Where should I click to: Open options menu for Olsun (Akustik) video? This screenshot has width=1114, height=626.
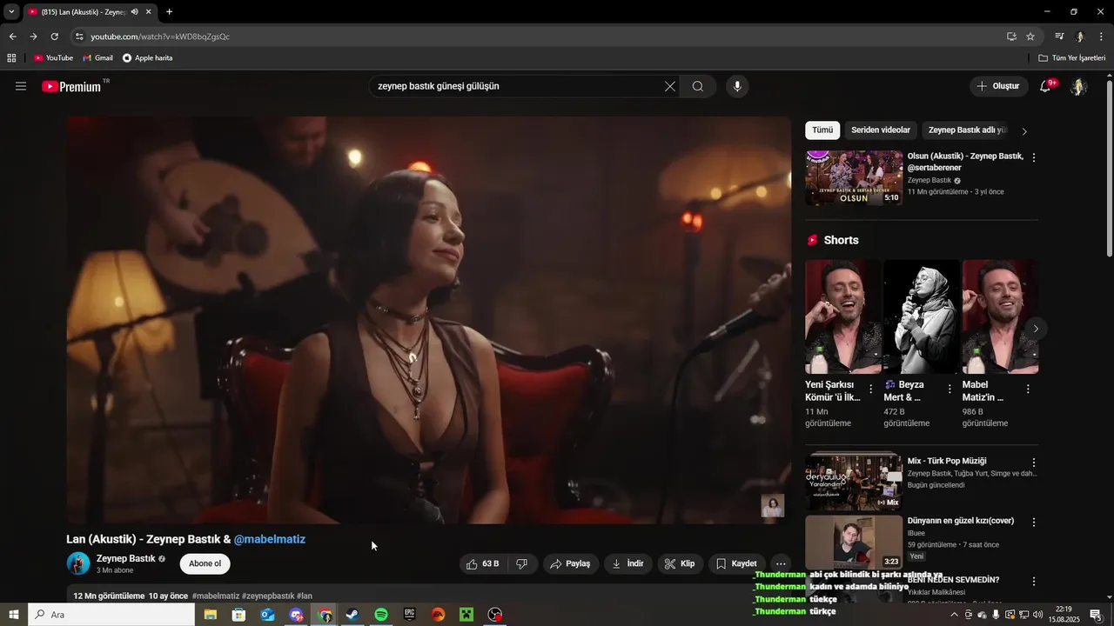pos(1034,158)
